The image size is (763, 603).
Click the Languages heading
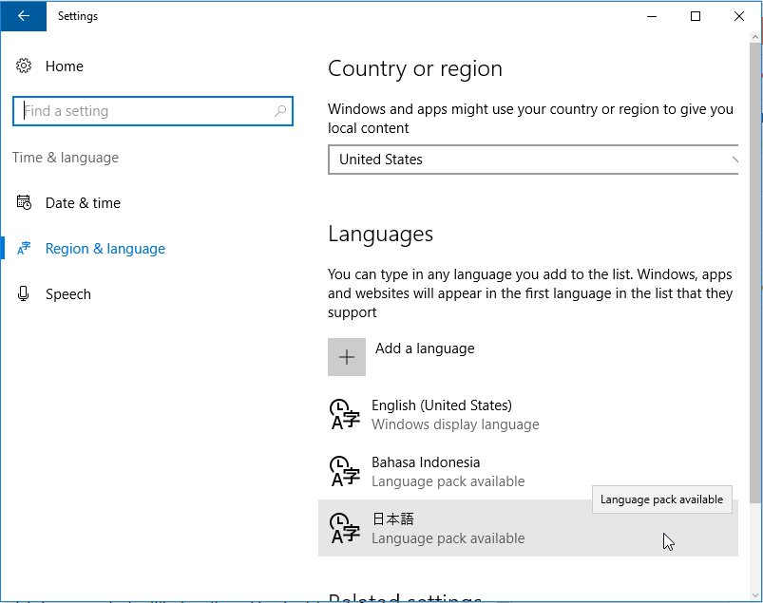(380, 234)
